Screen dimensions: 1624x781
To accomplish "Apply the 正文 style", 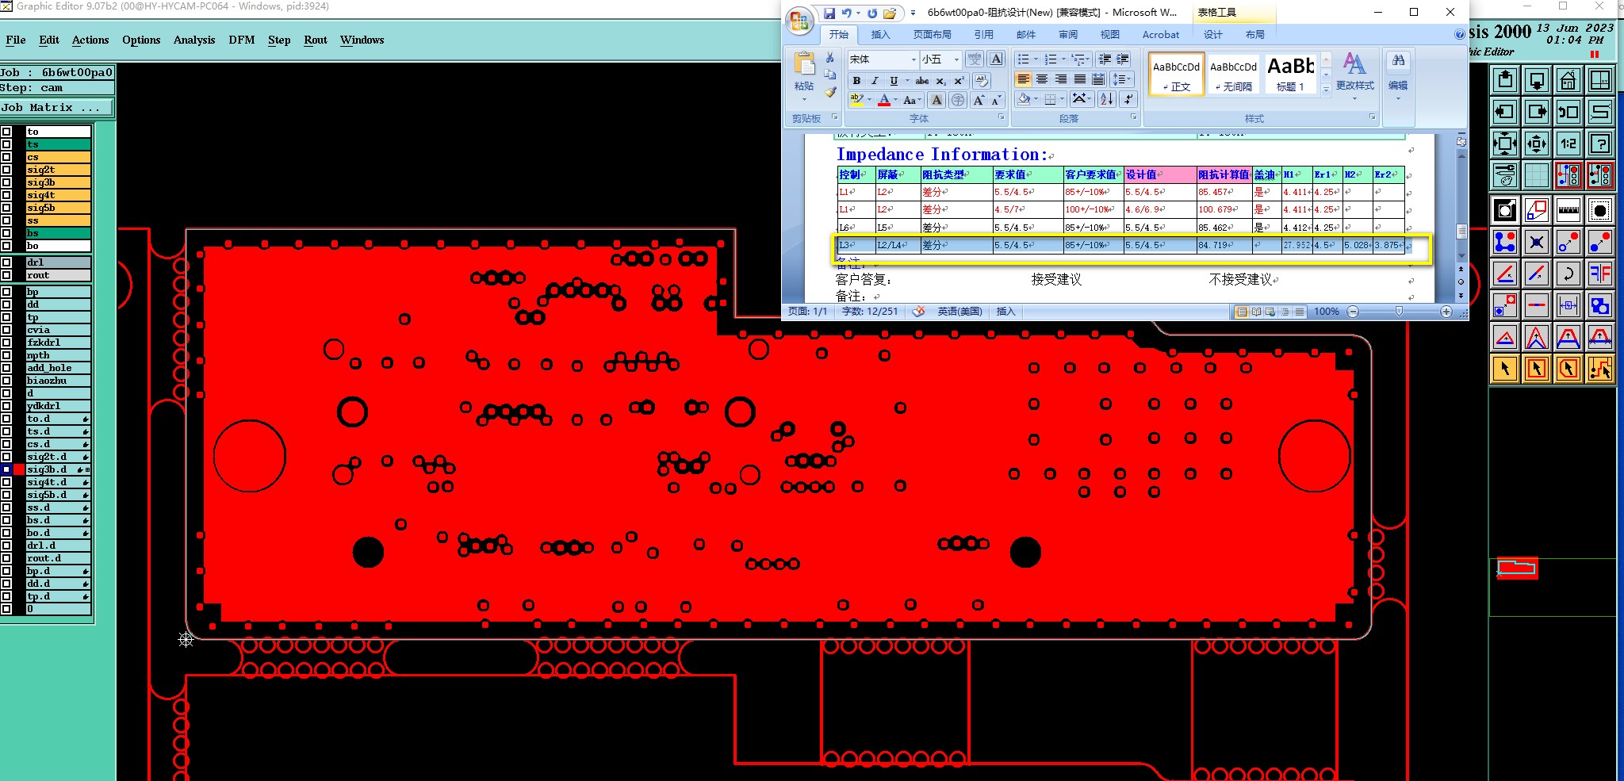I will click(x=1176, y=74).
